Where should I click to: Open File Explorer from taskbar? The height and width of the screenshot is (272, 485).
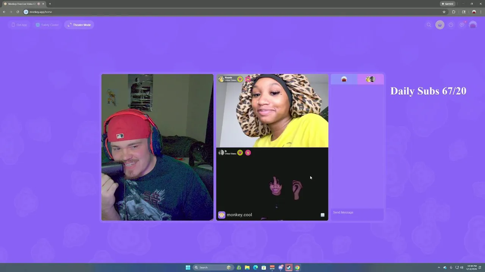tap(247, 267)
